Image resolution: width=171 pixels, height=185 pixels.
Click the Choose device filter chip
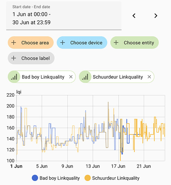82,43
